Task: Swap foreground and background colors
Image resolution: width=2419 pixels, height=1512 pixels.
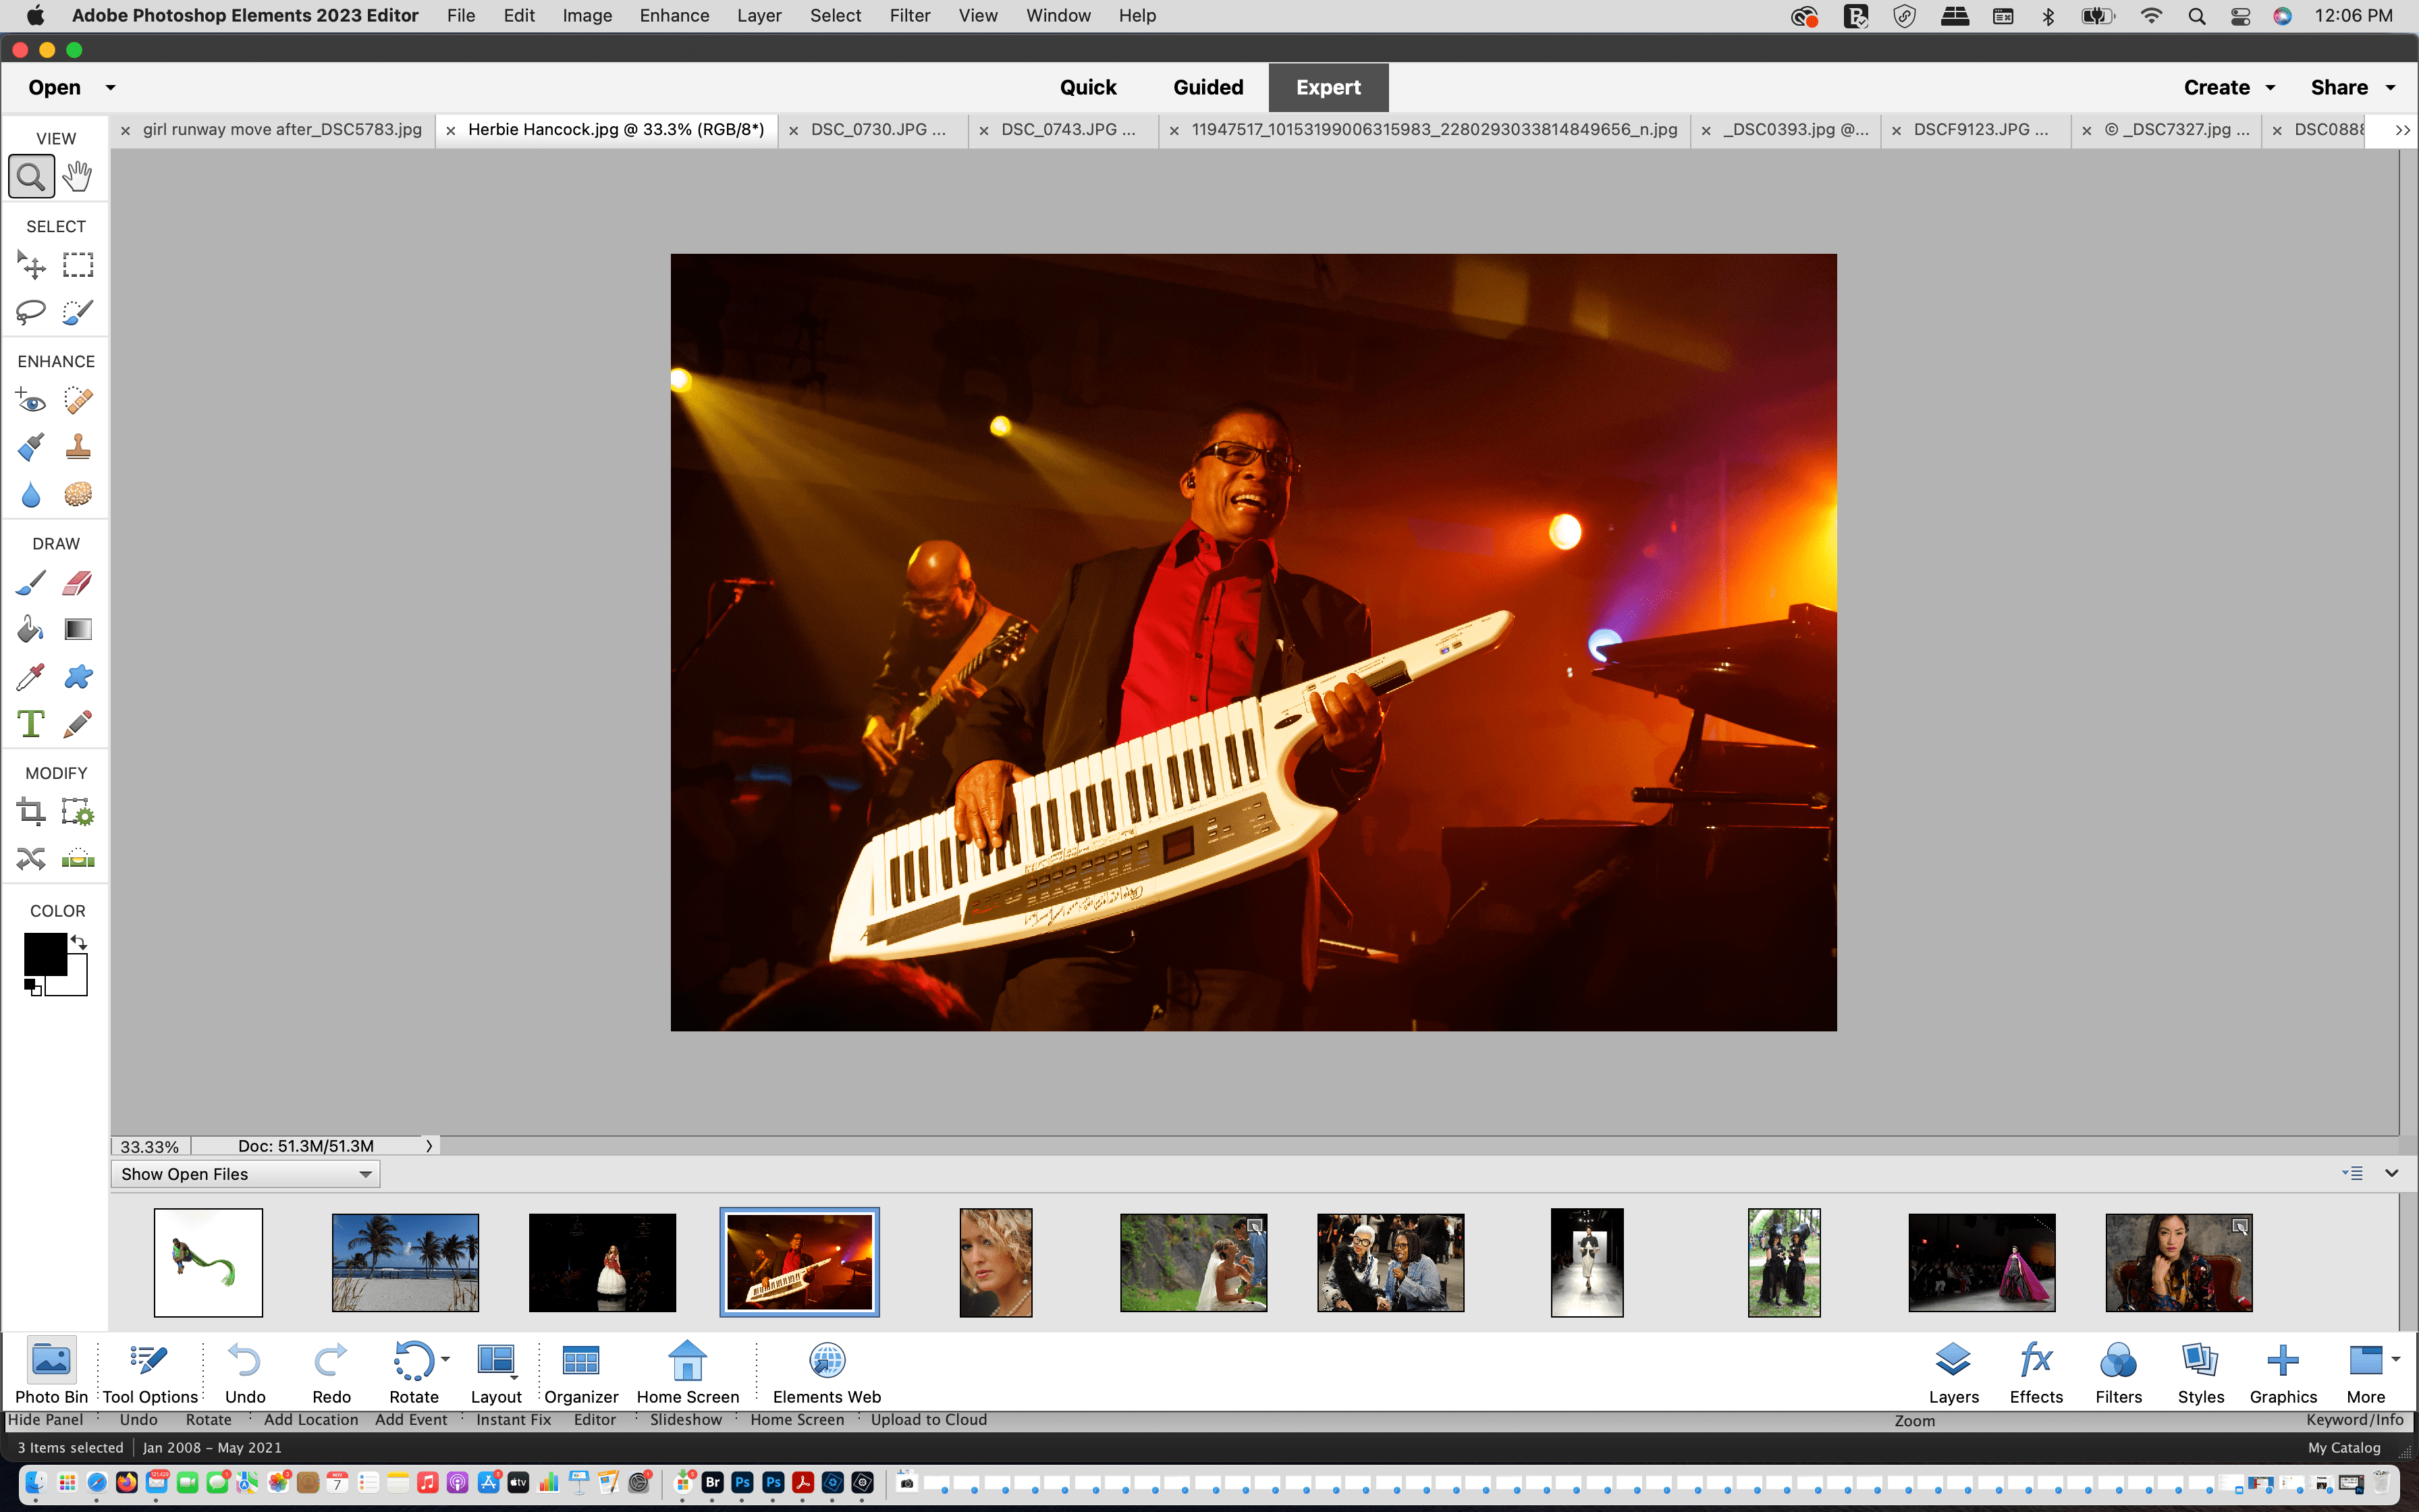Action: [x=79, y=942]
